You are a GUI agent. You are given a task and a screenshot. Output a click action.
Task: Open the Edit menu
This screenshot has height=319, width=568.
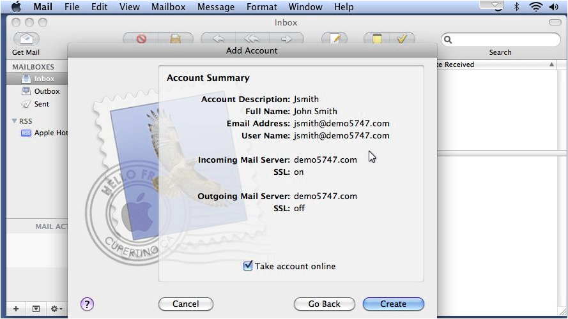[x=99, y=6]
